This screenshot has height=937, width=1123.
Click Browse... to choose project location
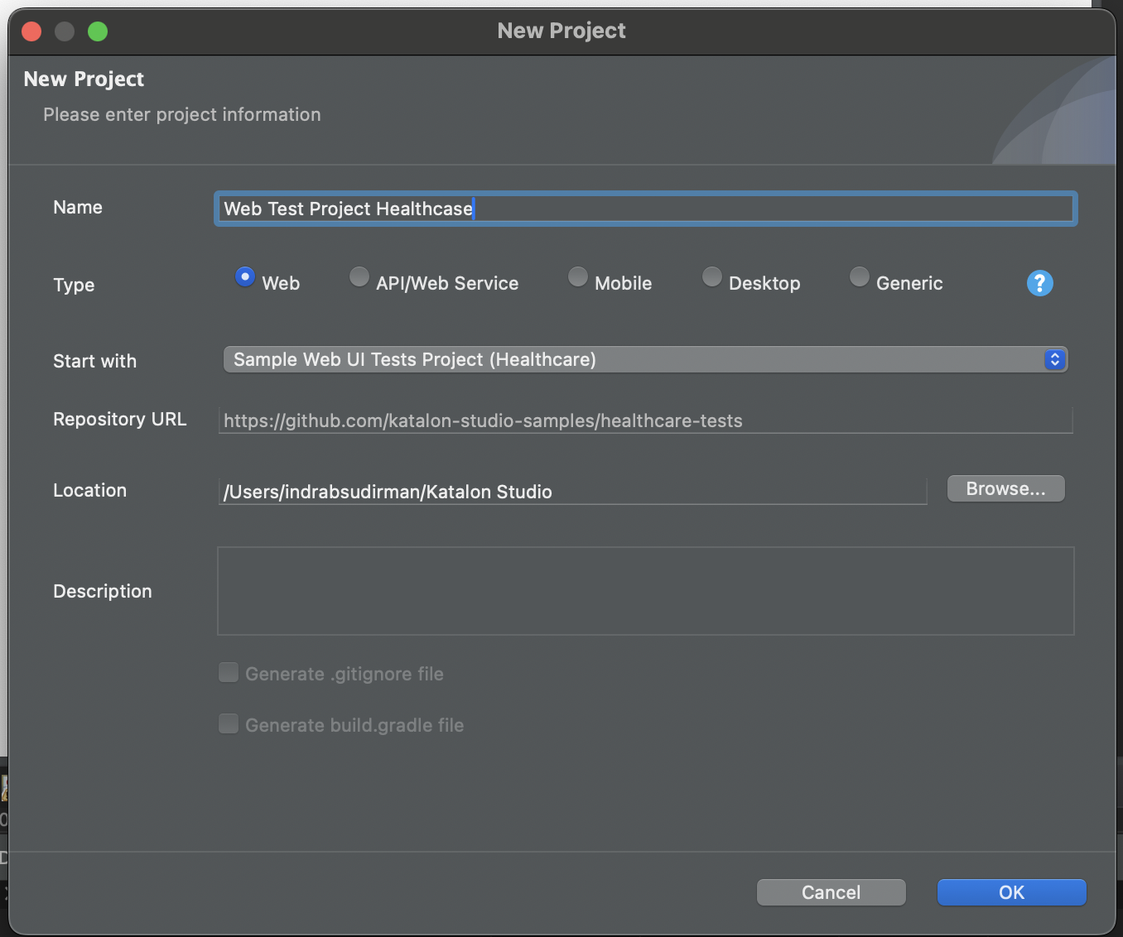click(1005, 488)
